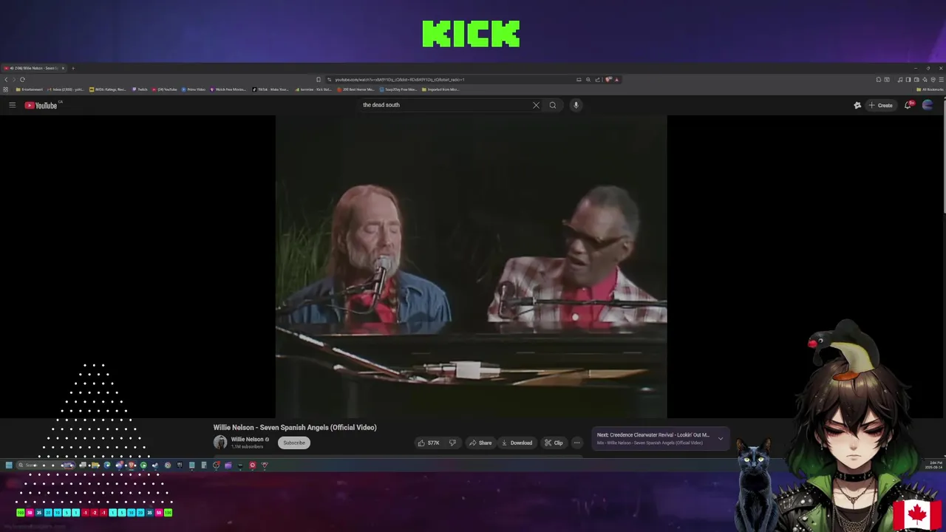Image resolution: width=946 pixels, height=532 pixels.
Task: Click the zoom magnifier icon in address bar
Action: 588,79
